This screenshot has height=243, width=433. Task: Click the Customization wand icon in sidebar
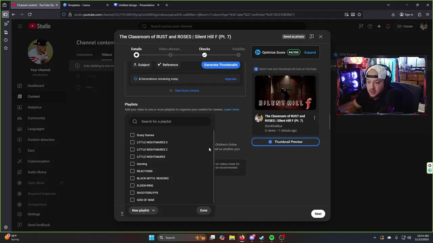coord(20,161)
